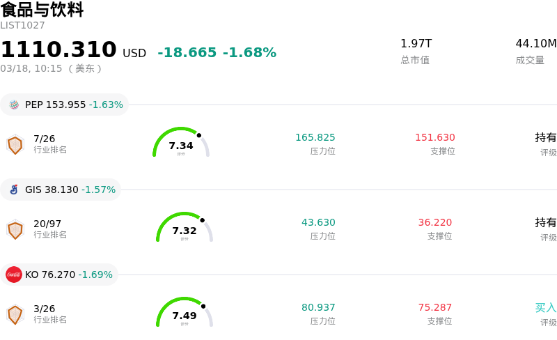Click GIS support level 36.220

point(435,222)
